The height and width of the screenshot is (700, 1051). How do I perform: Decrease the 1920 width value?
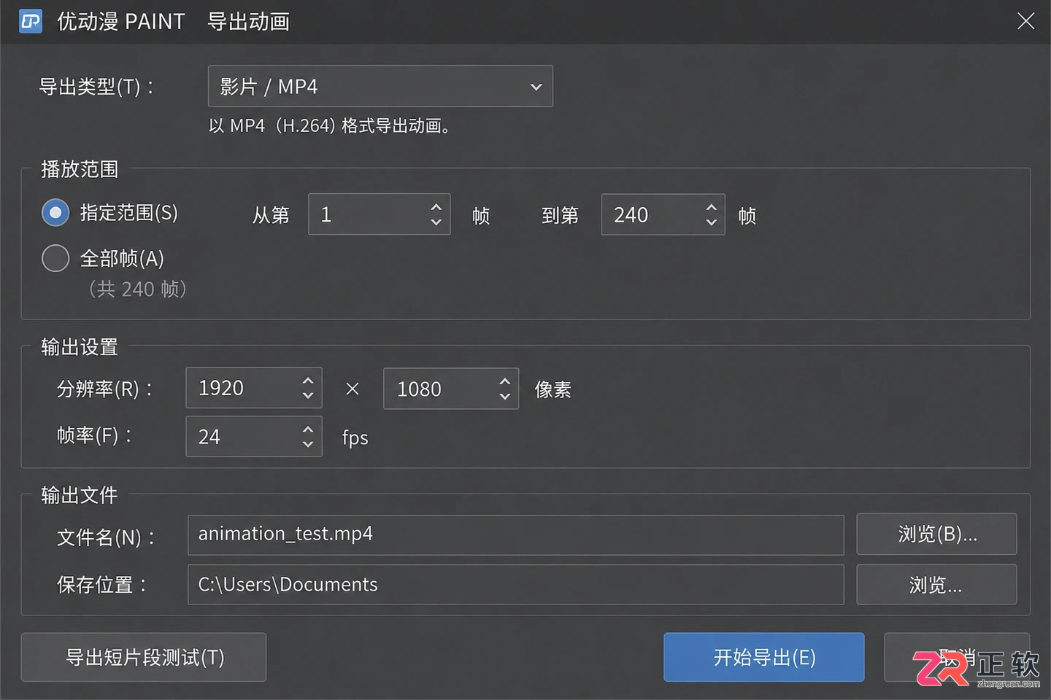click(x=308, y=396)
